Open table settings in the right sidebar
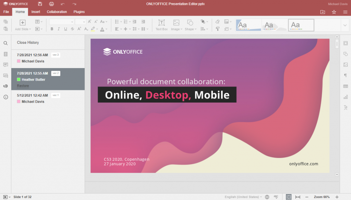Screen dimensions: 351x200 (x=346, y=86)
